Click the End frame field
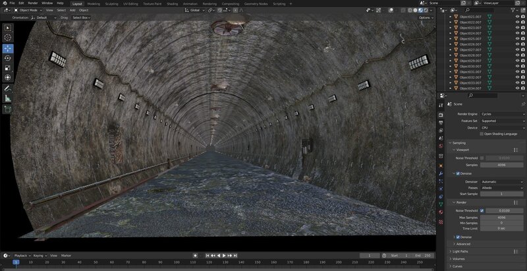527x271 pixels. point(422,255)
